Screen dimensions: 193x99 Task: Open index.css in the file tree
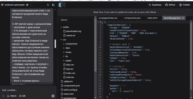point(71,73)
